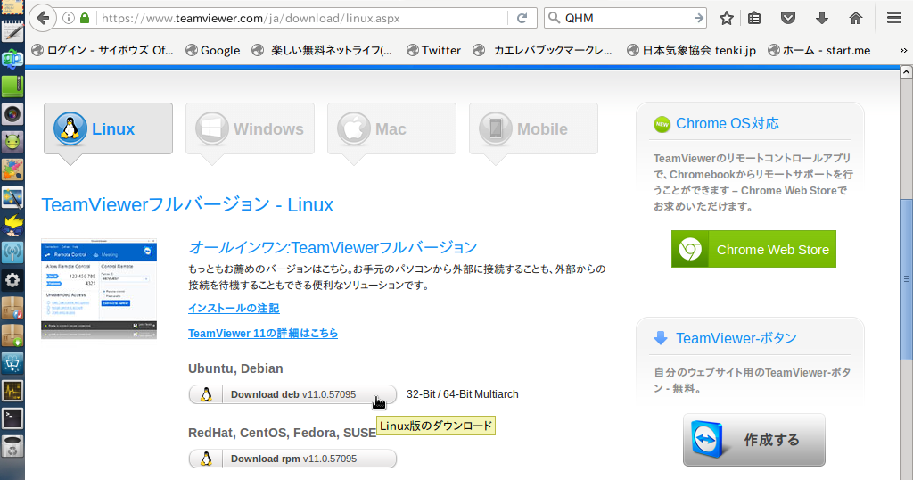This screenshot has width=913, height=480.
Task: Click the Ubuntu, Debian label
Action: pos(235,368)
